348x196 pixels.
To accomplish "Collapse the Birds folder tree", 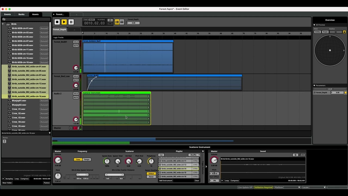I will pyautogui.click(x=3, y=24).
